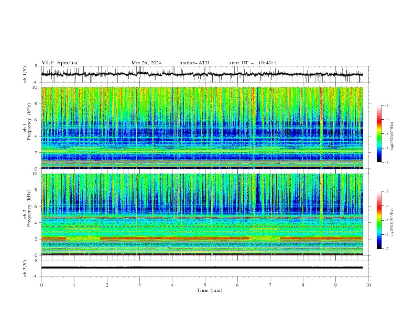This screenshot has height=320, width=415.
Task: Click the "Time (min)" x-axis label
Action: [210, 290]
